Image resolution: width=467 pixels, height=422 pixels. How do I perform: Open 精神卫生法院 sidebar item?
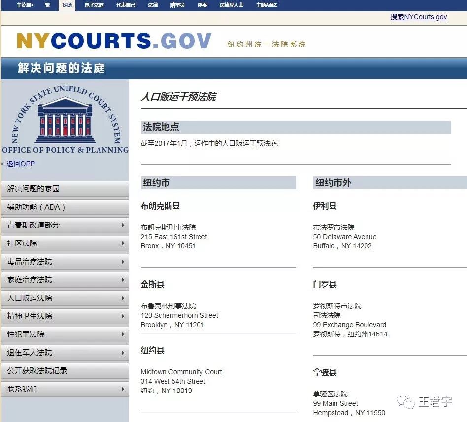(65, 316)
